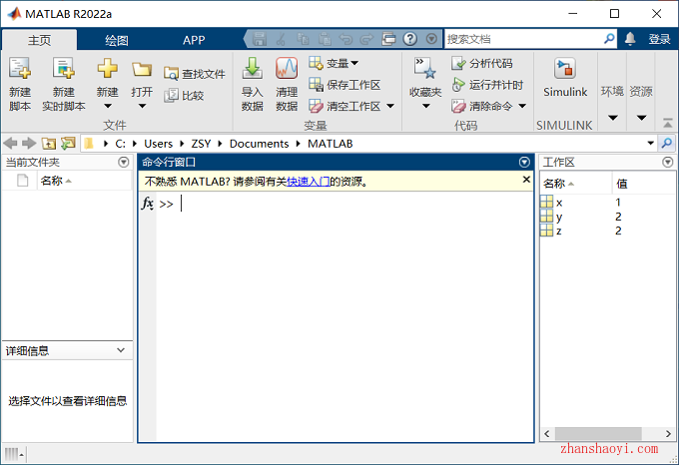The height and width of the screenshot is (465, 679).
Task: Click the search icon in address bar
Action: click(x=667, y=143)
